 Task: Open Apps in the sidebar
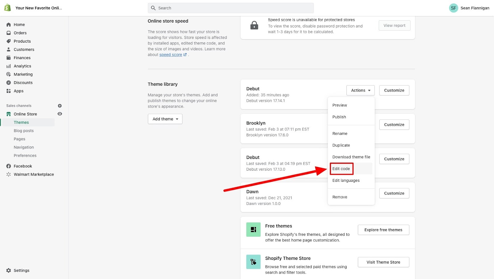point(19,91)
